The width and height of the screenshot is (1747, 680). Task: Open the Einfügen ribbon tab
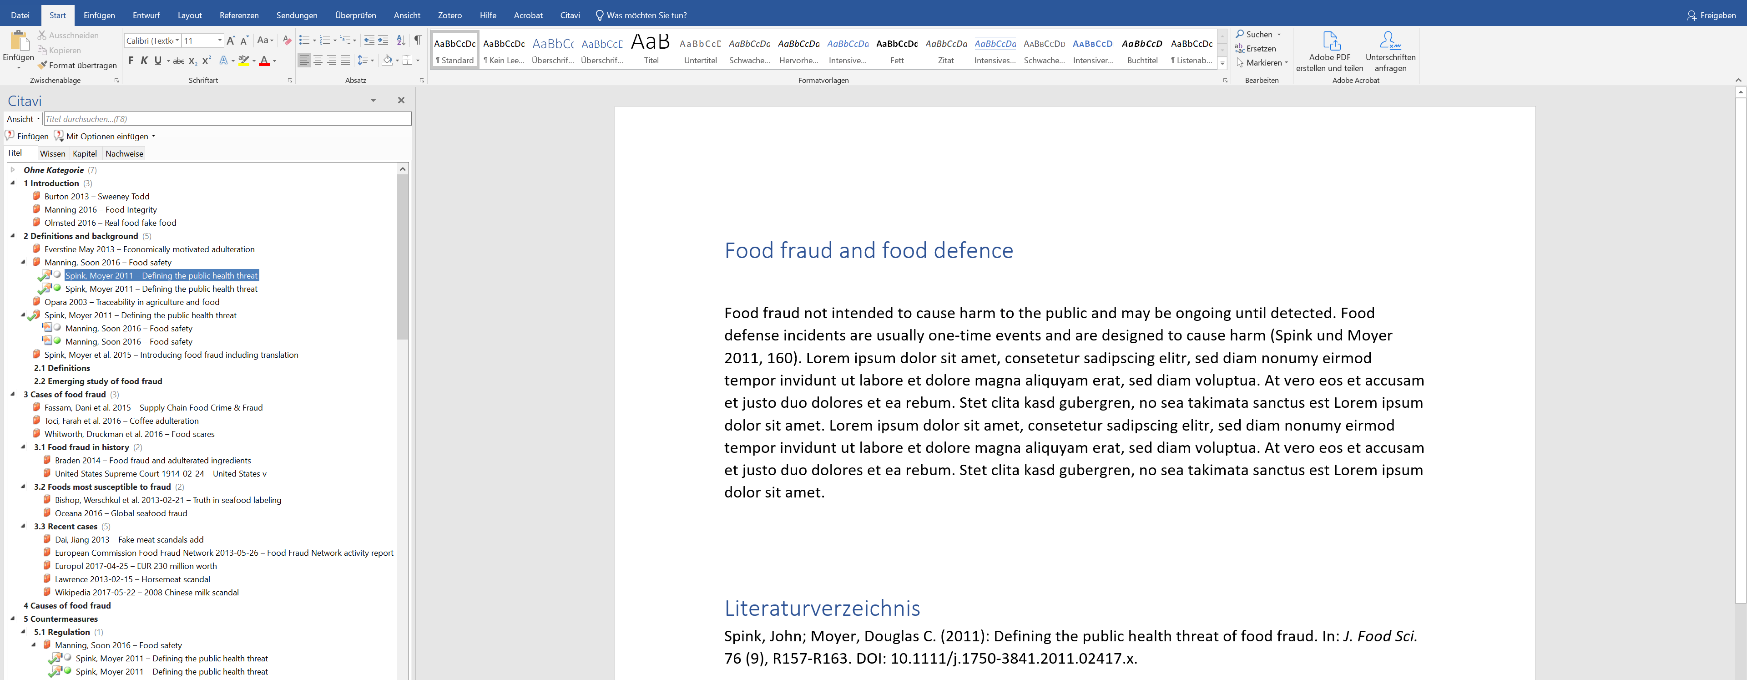(x=99, y=15)
